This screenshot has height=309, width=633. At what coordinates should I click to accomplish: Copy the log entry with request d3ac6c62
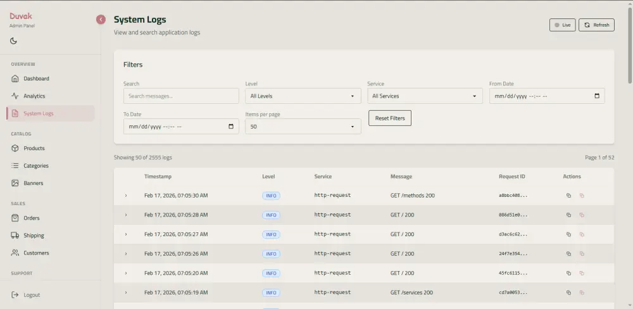[x=568, y=234]
